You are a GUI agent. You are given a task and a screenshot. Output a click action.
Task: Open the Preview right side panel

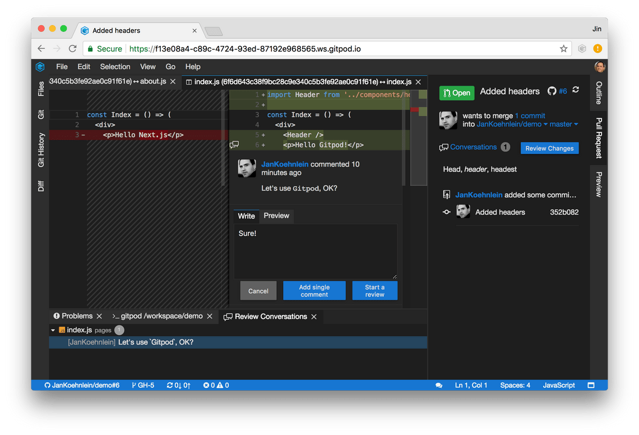tap(599, 184)
